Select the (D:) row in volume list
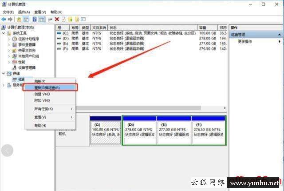The height and width of the screenshot is (191, 284). click(142, 38)
